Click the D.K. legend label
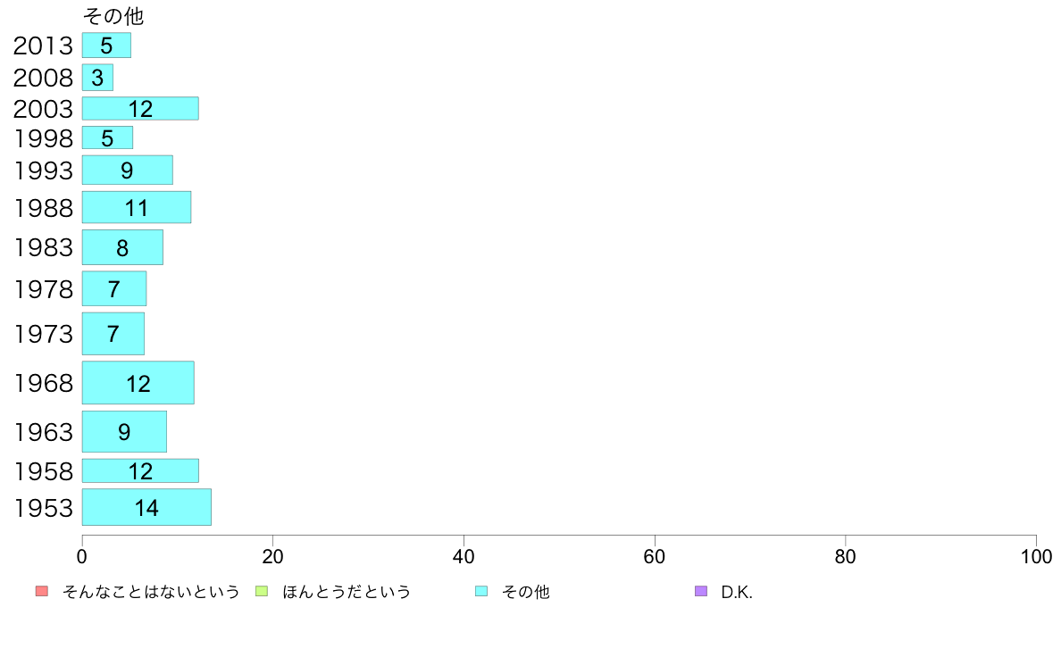This screenshot has height=657, width=1061. (736, 592)
